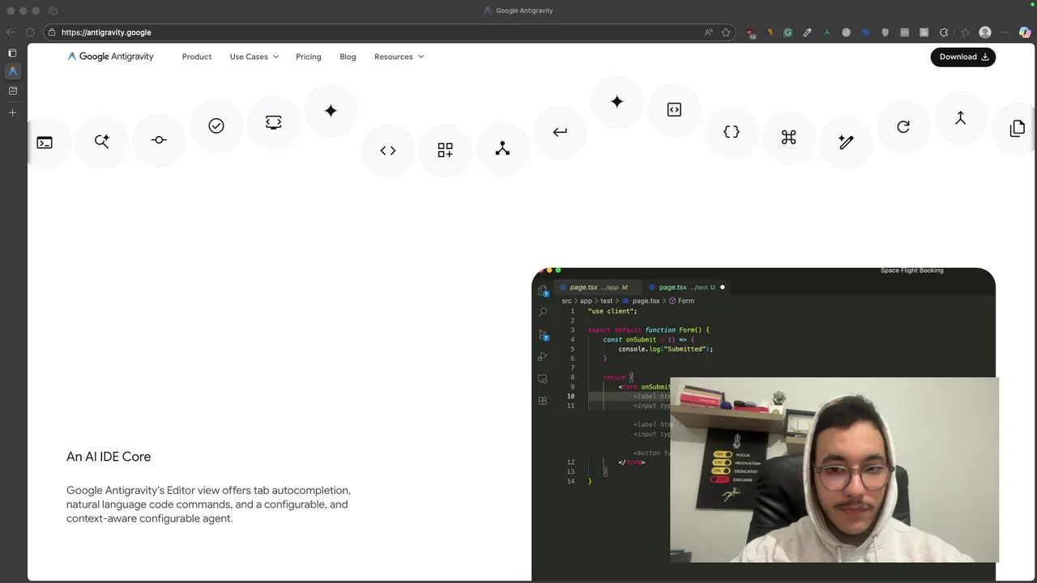The width and height of the screenshot is (1037, 583).
Task: Open the eyedropper color picker extension
Action: (807, 32)
